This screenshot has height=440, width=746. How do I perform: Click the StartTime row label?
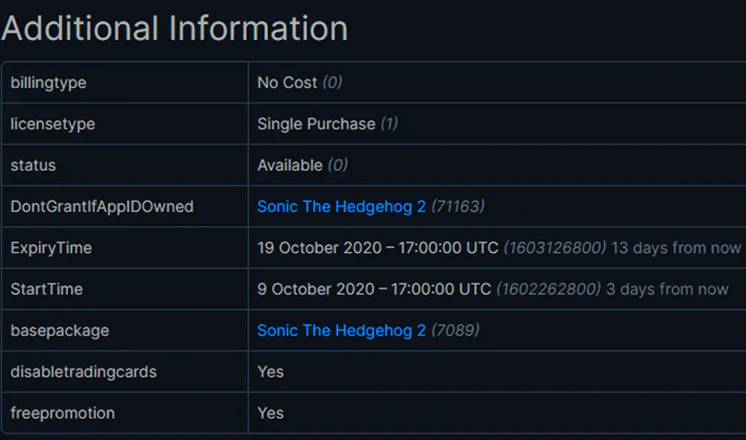(46, 289)
